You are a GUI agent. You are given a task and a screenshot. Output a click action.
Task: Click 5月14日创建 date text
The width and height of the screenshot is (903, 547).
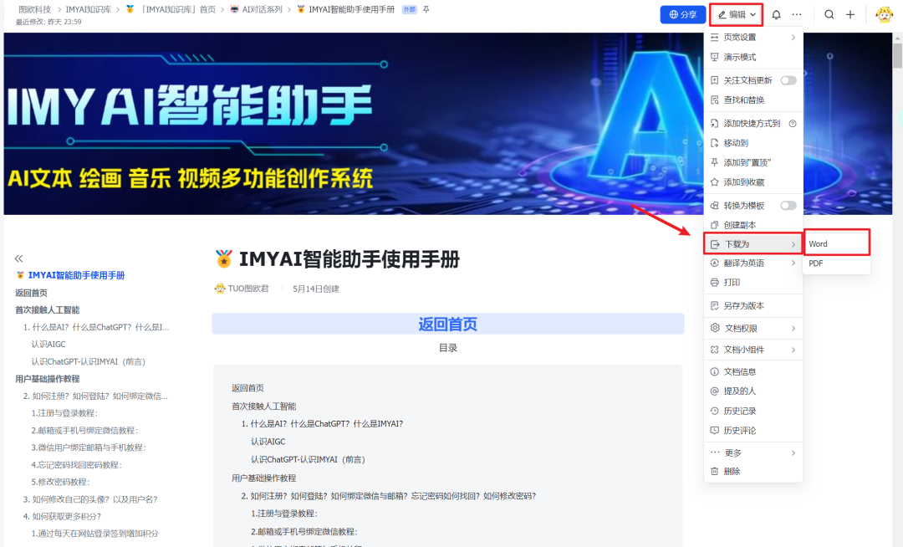pyautogui.click(x=315, y=289)
